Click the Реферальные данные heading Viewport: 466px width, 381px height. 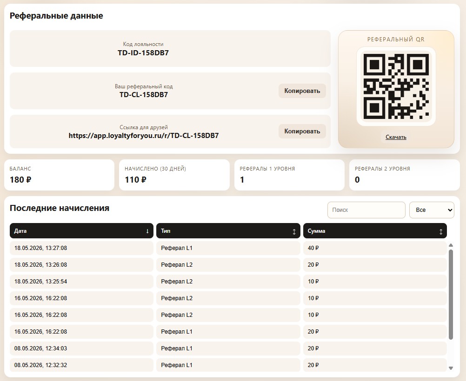tap(56, 16)
